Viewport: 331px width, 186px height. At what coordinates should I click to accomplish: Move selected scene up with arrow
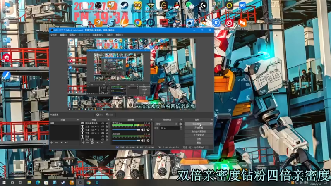click(x=62, y=143)
